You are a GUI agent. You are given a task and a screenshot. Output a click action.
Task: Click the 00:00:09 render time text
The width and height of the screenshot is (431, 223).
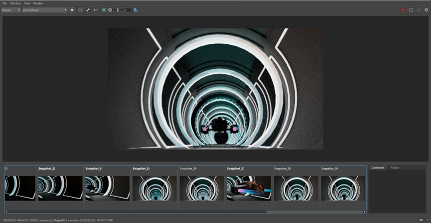pyautogui.click(x=9, y=220)
